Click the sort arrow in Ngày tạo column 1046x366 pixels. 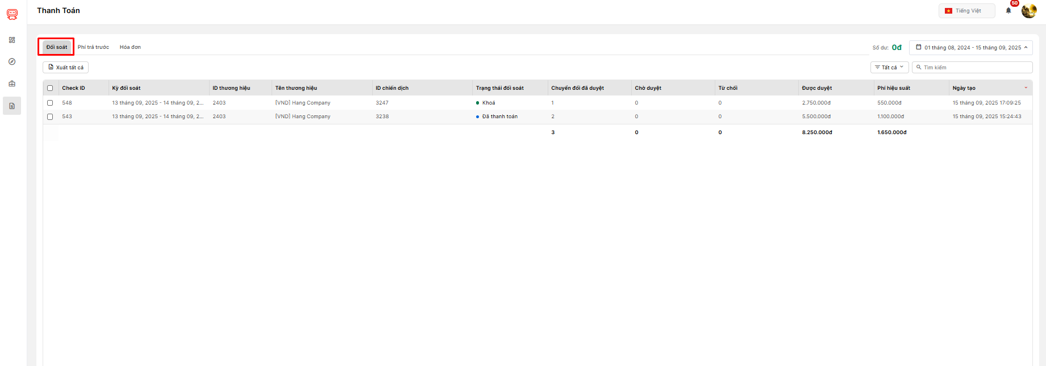1026,88
